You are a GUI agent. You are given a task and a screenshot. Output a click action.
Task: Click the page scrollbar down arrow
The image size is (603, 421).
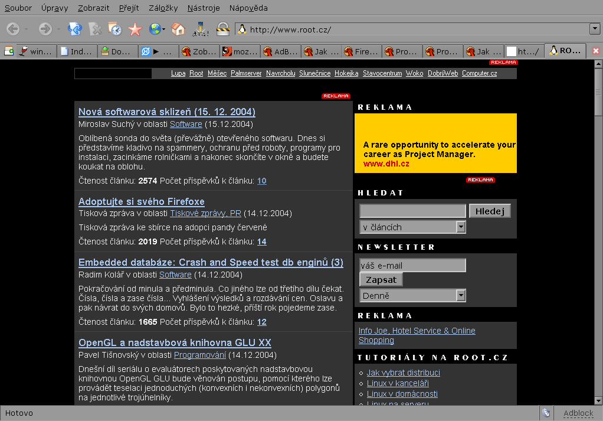(598, 400)
